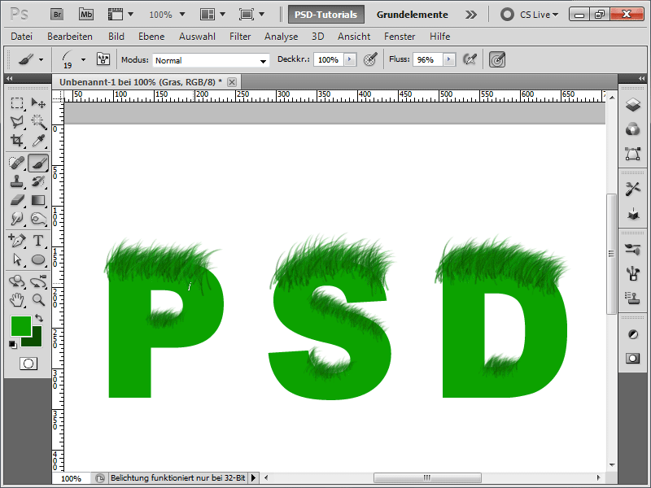Select the Smudge tool
Screen dimensions: 651x488
tap(17, 219)
